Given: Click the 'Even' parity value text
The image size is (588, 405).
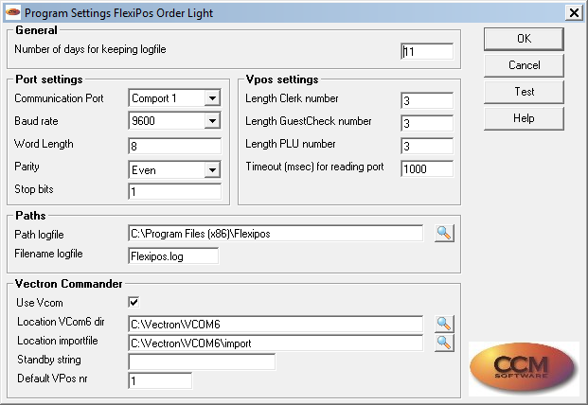Looking at the screenshot, I should pos(144,170).
